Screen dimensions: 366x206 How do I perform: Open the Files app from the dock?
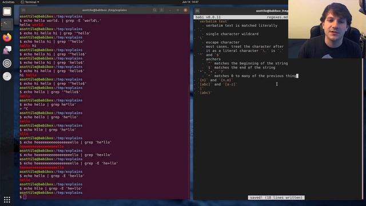point(7,11)
